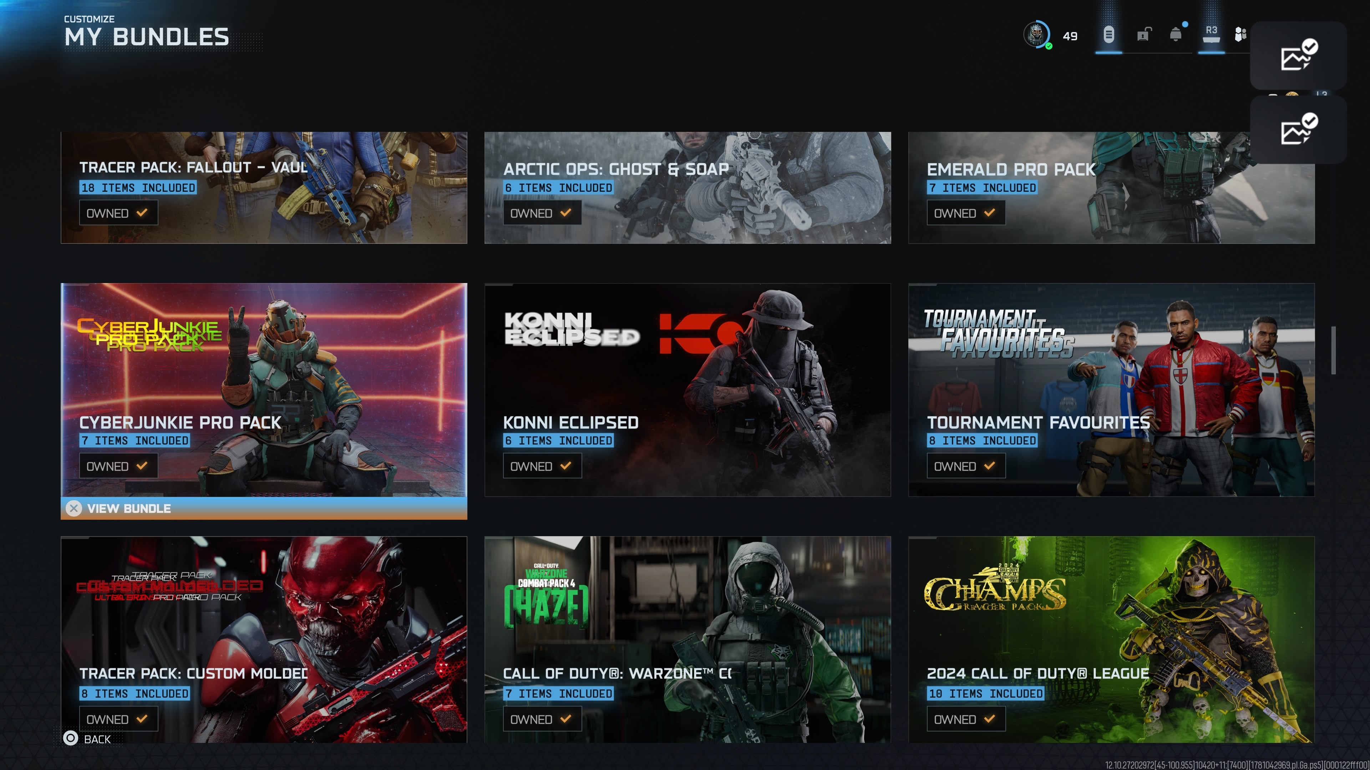Click Owned badge on Tournament Favourites
Viewport: 1370px width, 770px height.
click(966, 466)
